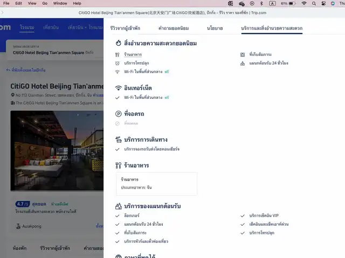345x258 pixels.
Task: Click the fork-and-knife icon beside ร้านอาหาร heading
Action: click(x=119, y=166)
